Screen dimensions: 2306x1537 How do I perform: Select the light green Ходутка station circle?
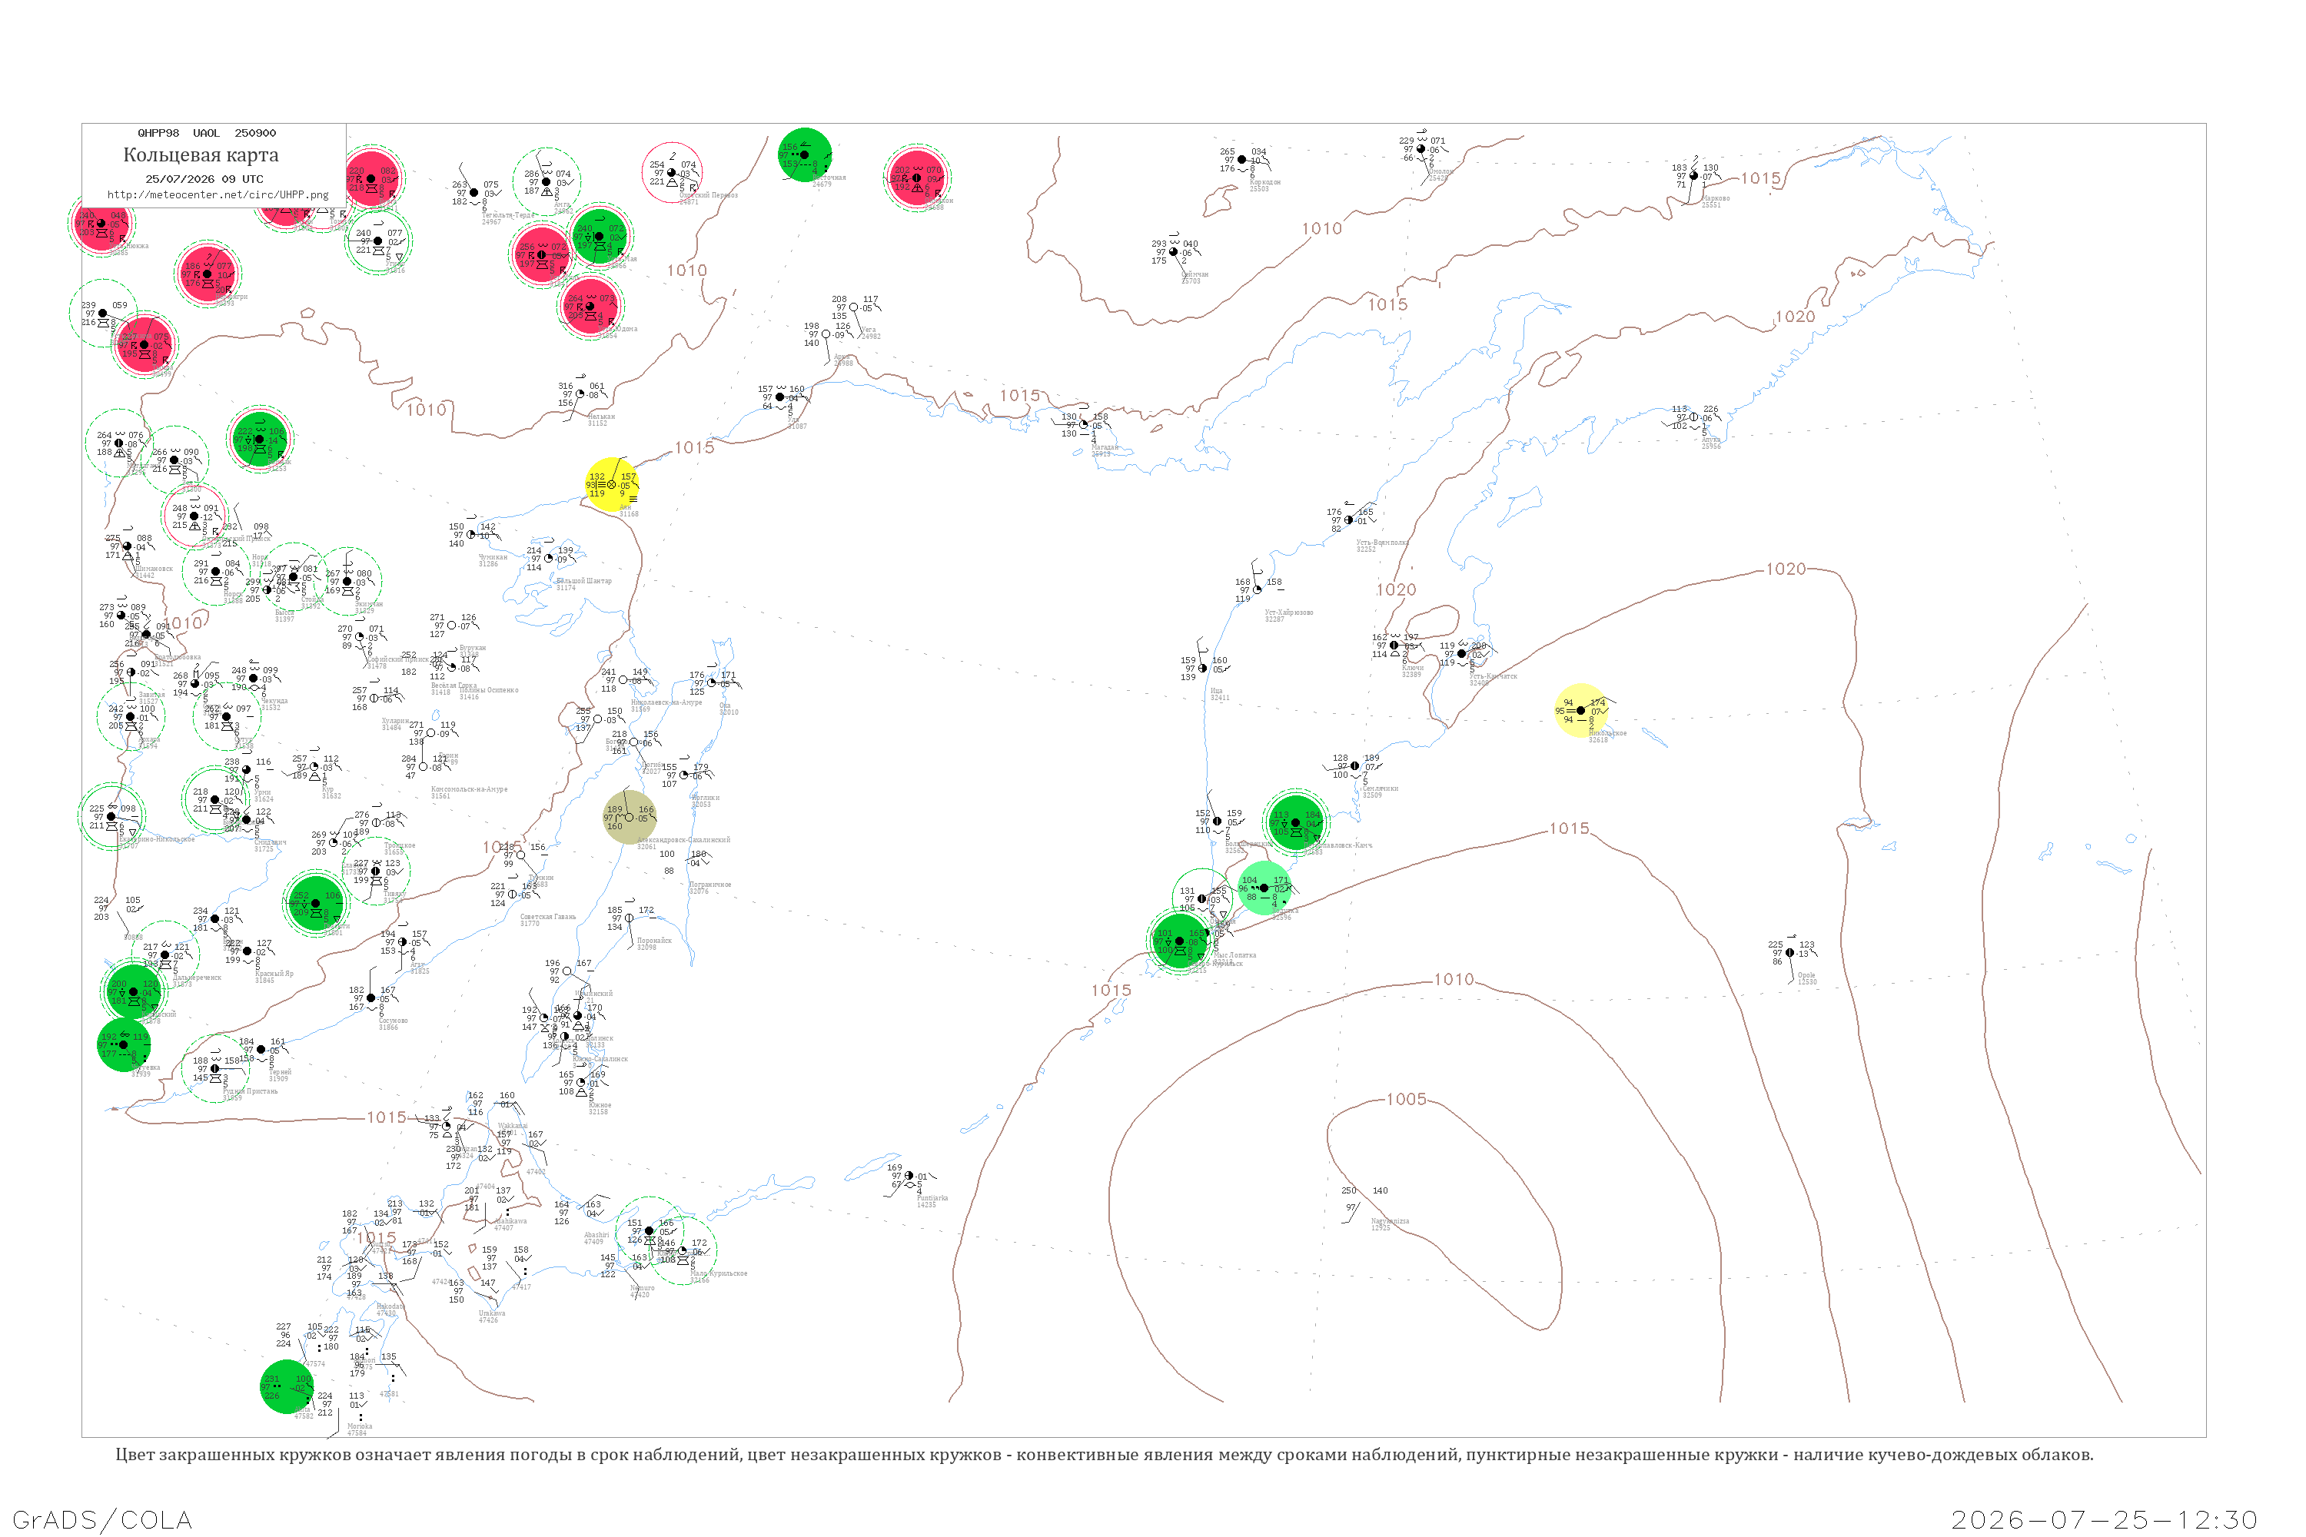pos(1264,888)
